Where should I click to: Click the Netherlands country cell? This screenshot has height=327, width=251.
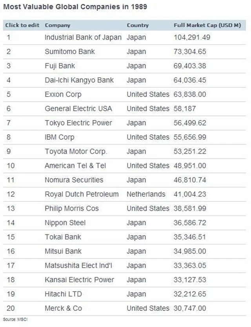pyautogui.click(x=146, y=194)
